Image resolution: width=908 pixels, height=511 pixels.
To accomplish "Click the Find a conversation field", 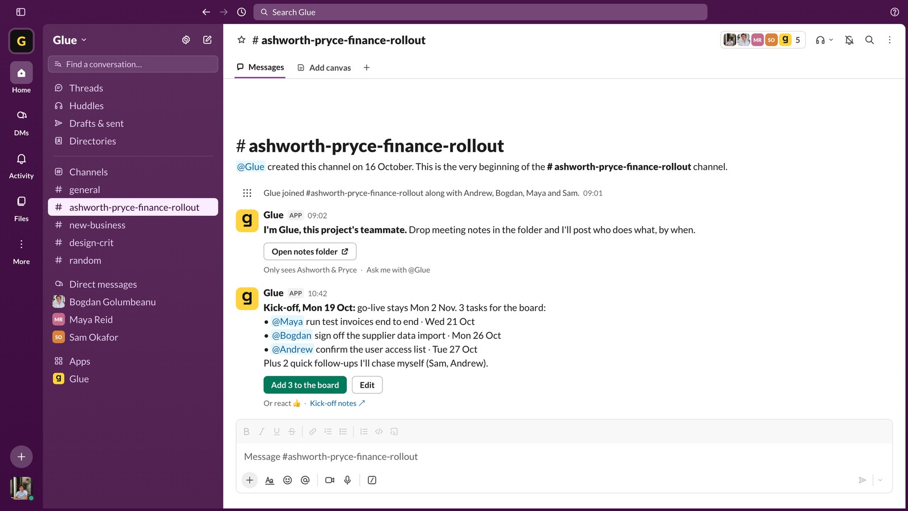I will (133, 64).
